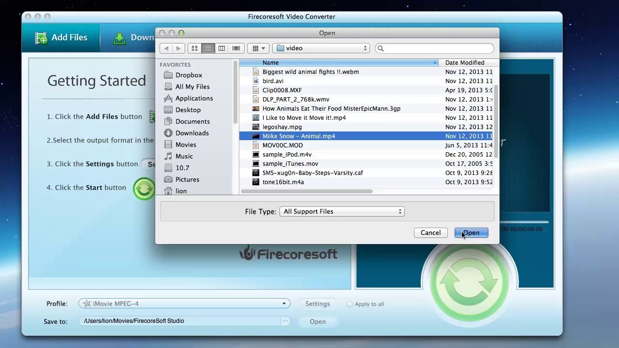This screenshot has width=619, height=348.
Task: Click the search field in Open dialog
Action: coord(434,48)
